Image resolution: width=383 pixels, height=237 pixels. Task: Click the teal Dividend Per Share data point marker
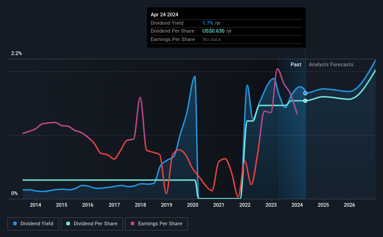(305, 101)
